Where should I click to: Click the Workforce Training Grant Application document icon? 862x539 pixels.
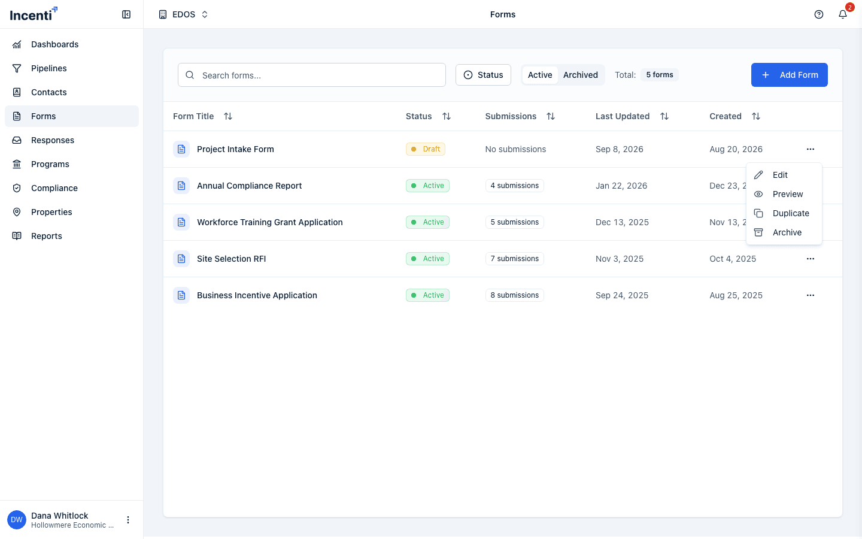coord(181,222)
